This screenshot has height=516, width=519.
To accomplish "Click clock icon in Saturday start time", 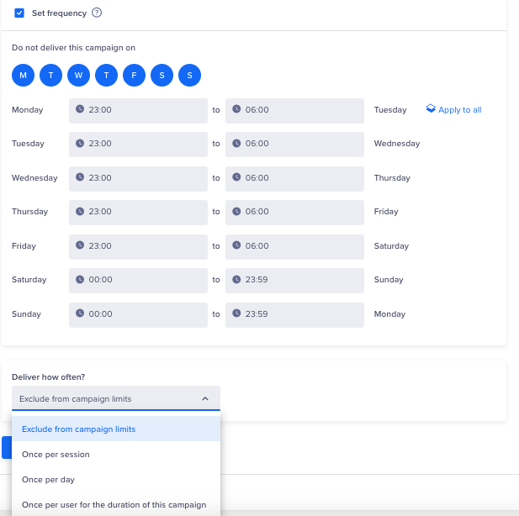I will (80, 280).
